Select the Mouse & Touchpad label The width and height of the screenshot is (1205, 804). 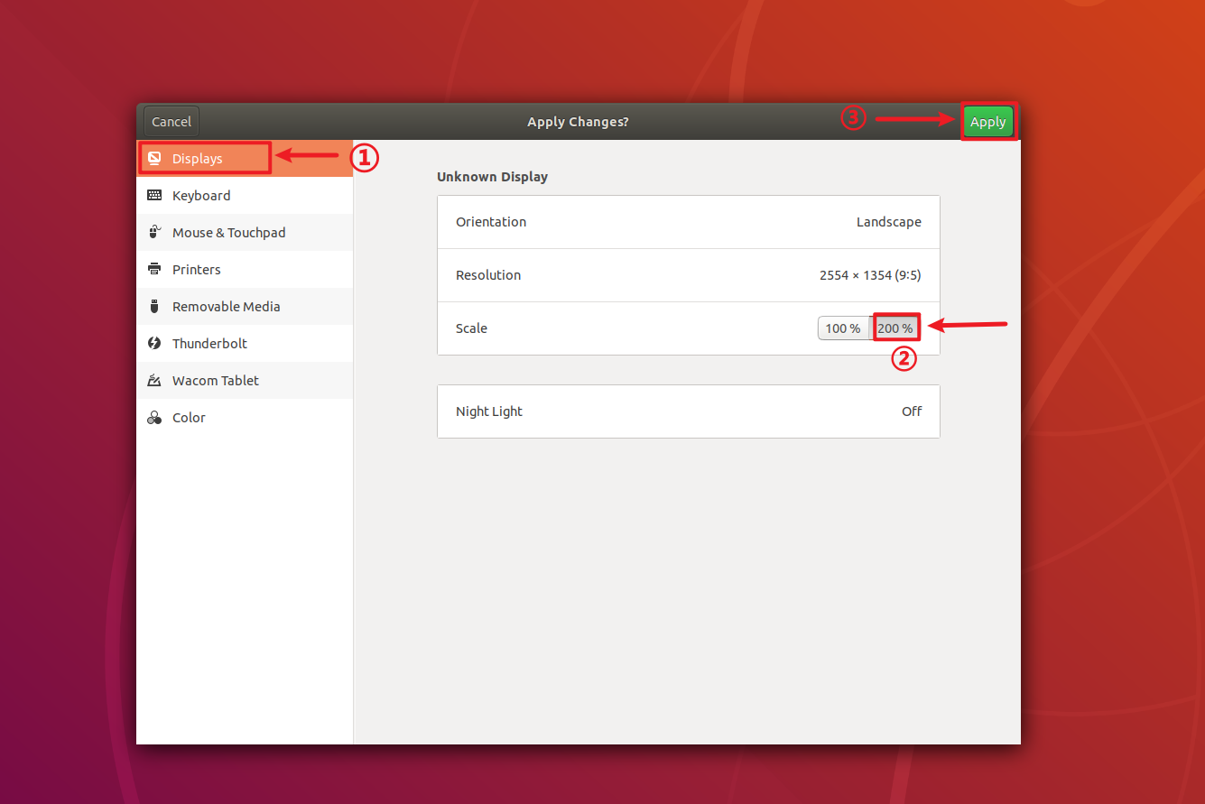point(229,233)
